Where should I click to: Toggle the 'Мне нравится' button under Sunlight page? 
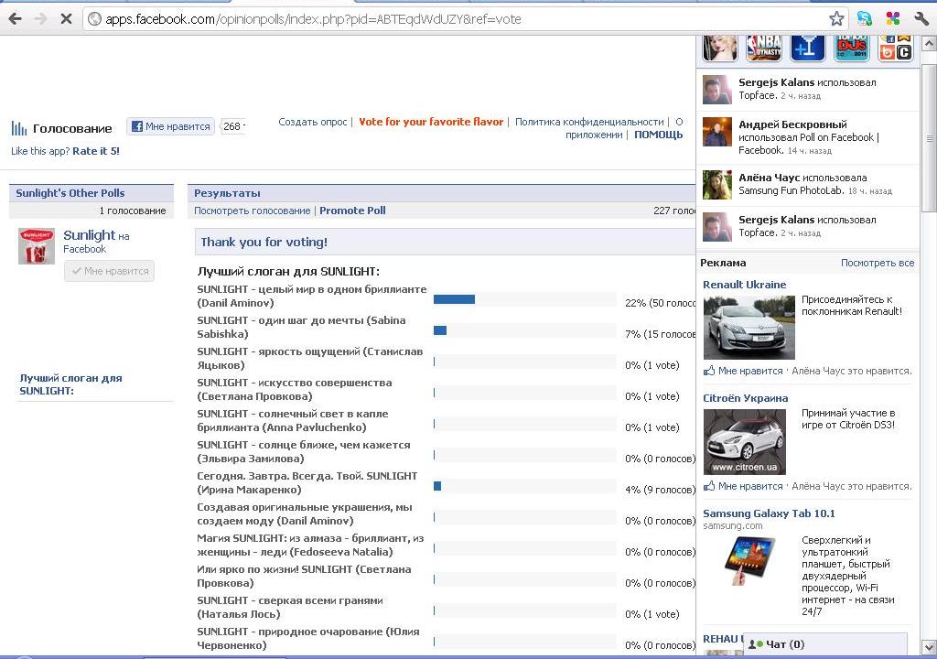point(109,271)
